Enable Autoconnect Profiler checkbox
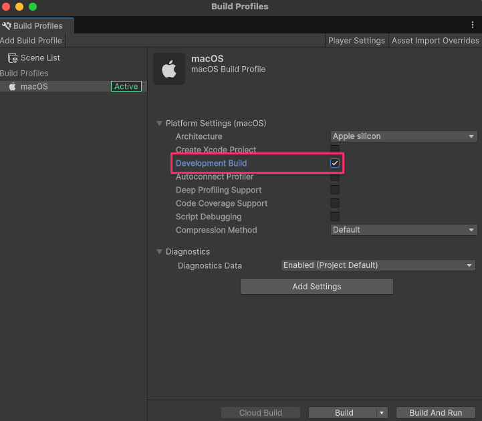Viewport: 482px width, 421px height. coord(335,177)
